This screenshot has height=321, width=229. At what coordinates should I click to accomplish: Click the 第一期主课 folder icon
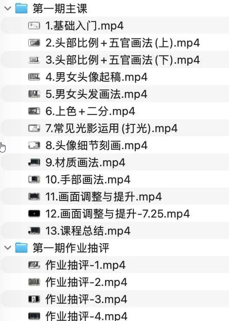[x=21, y=9]
